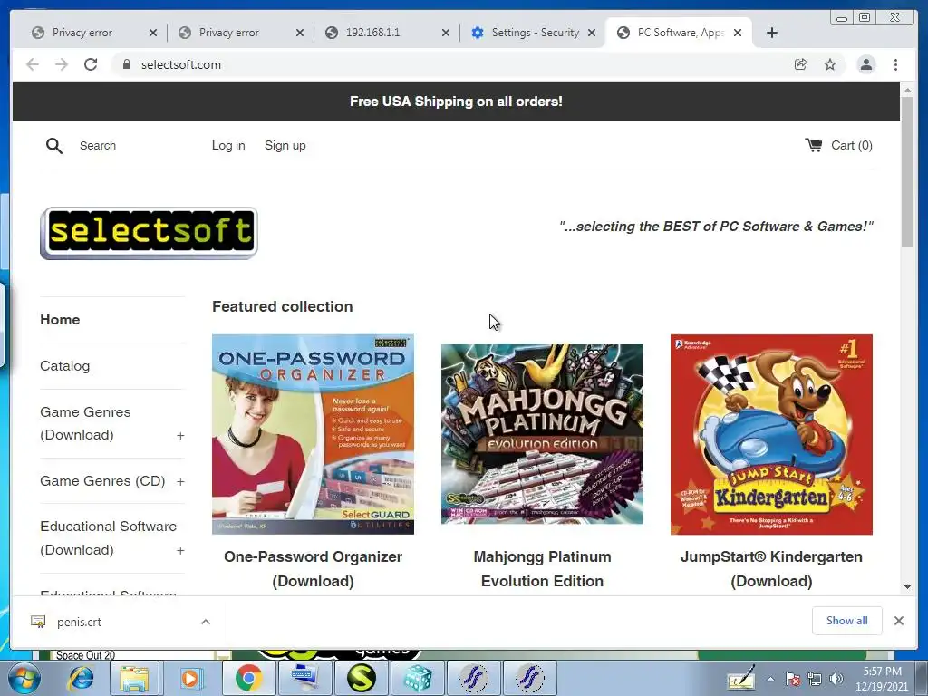Close the first Privacy error tab
The image size is (928, 696).
click(152, 33)
